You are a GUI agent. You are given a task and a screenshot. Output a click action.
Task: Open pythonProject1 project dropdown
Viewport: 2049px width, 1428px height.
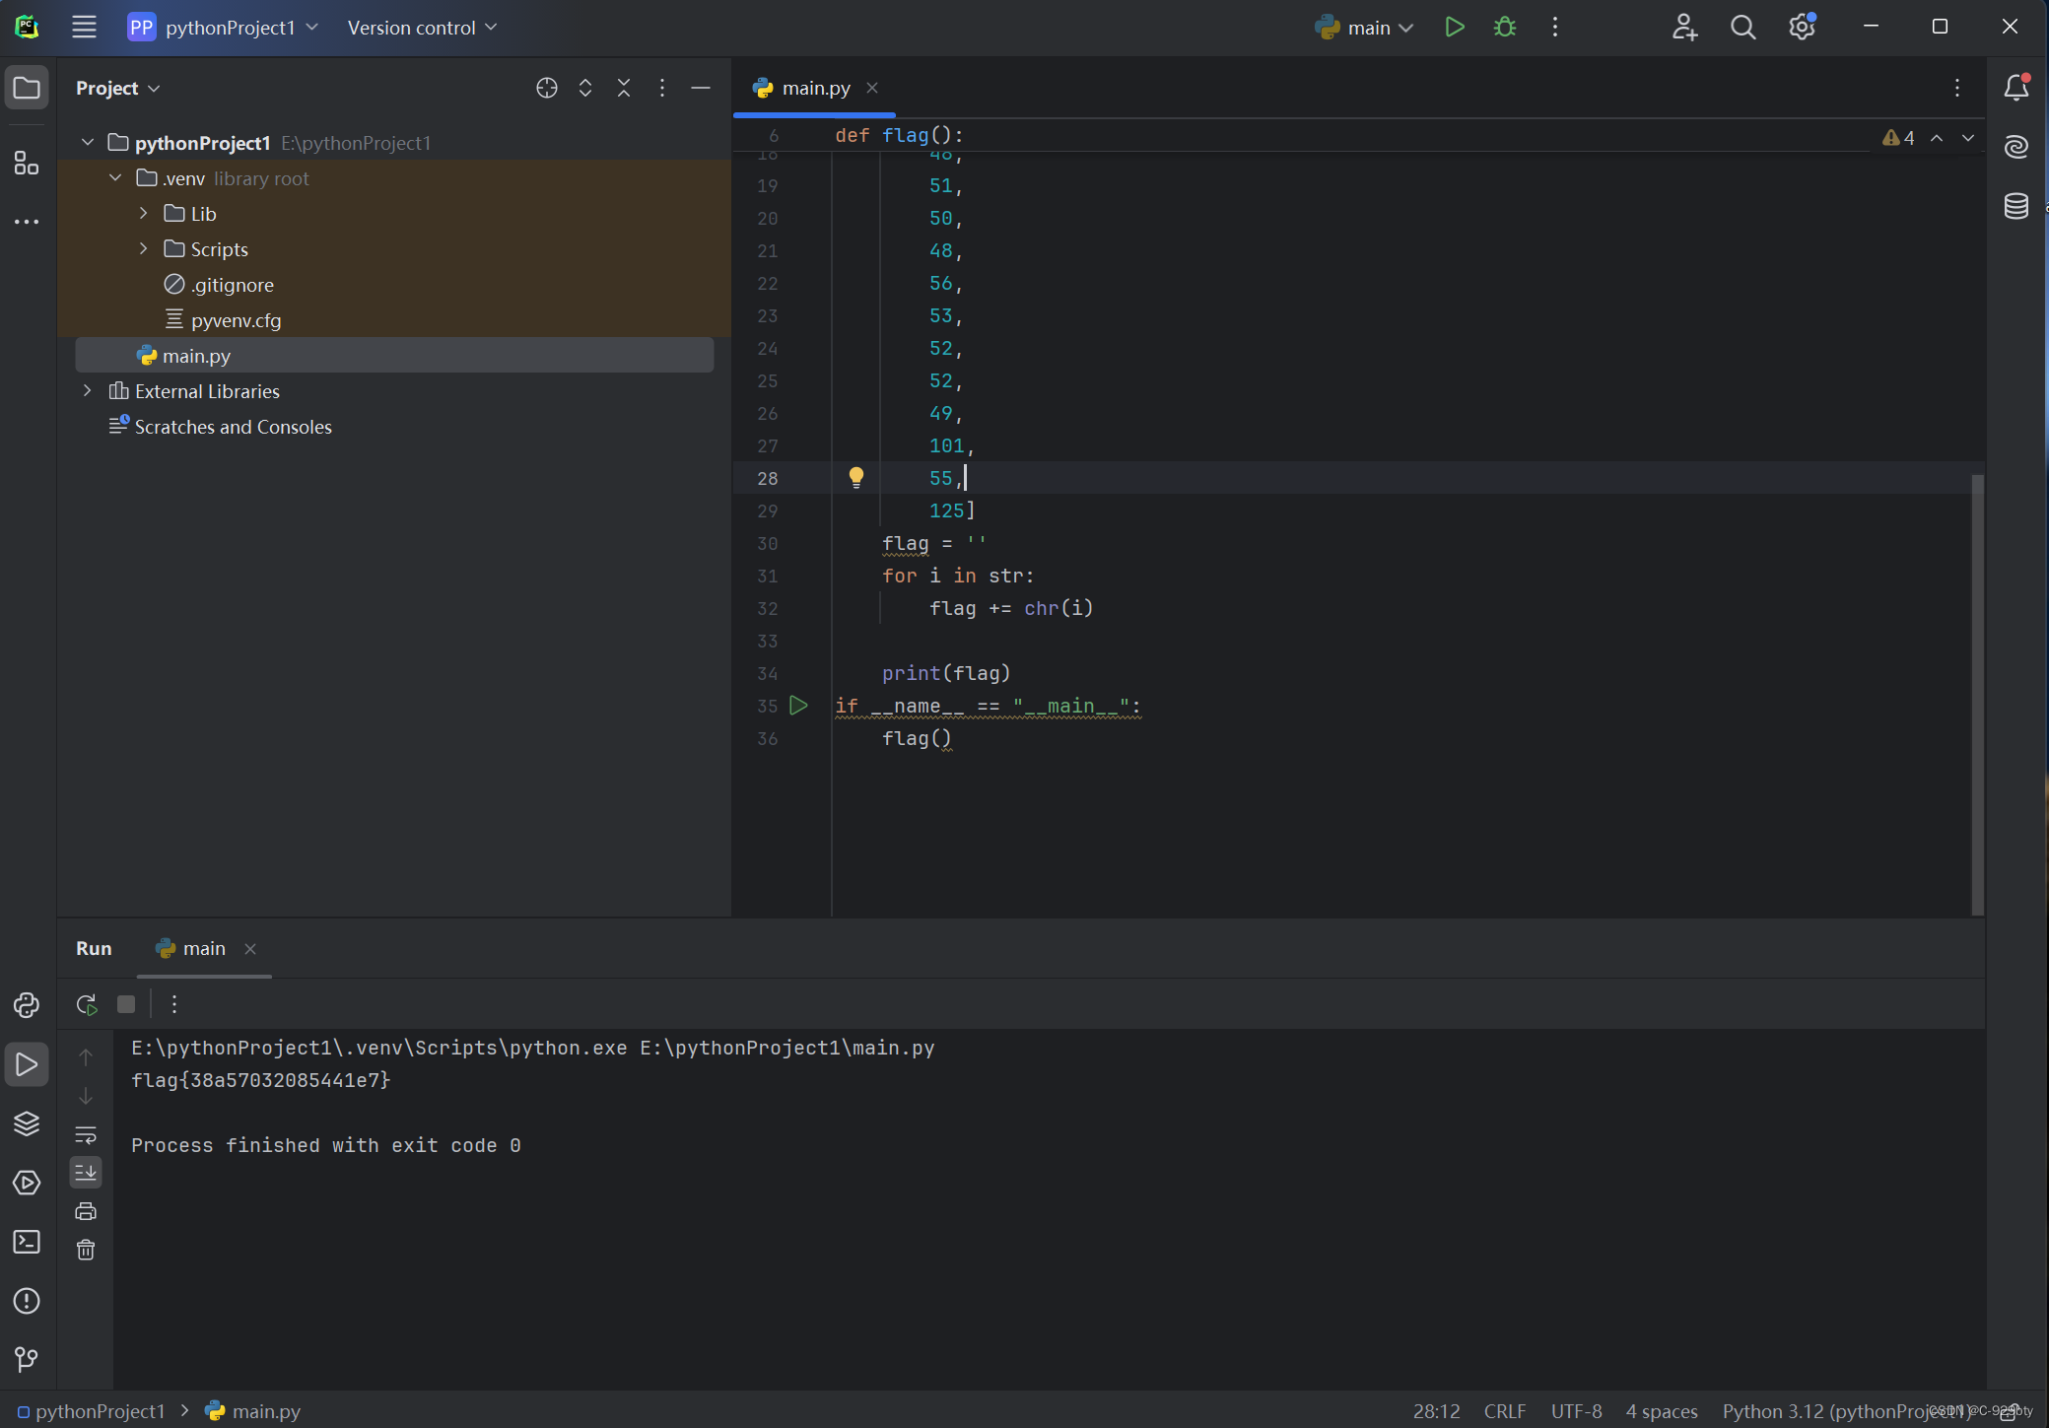coord(224,28)
